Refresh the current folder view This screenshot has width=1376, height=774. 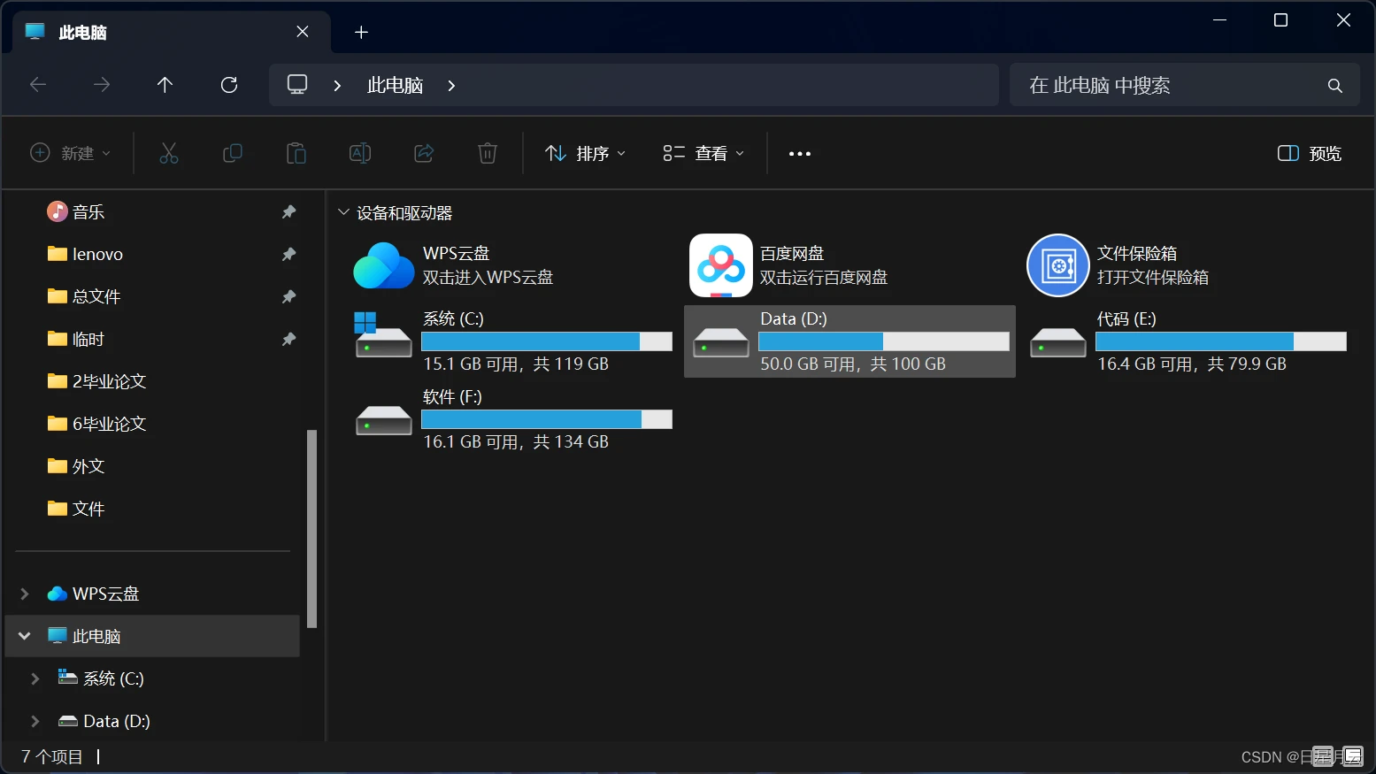(x=229, y=85)
